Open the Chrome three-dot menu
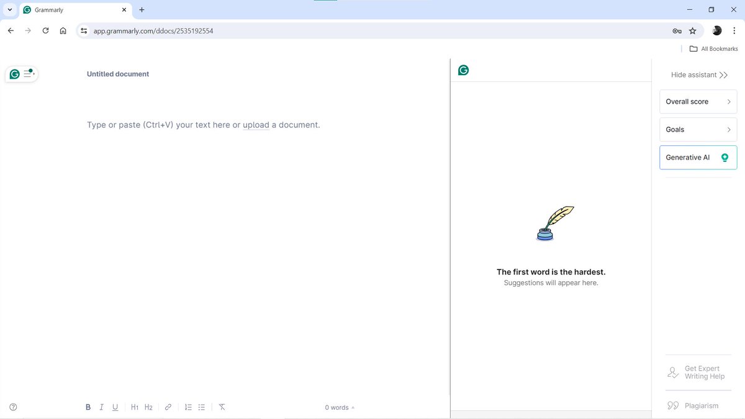The height and width of the screenshot is (419, 745). coord(734,30)
